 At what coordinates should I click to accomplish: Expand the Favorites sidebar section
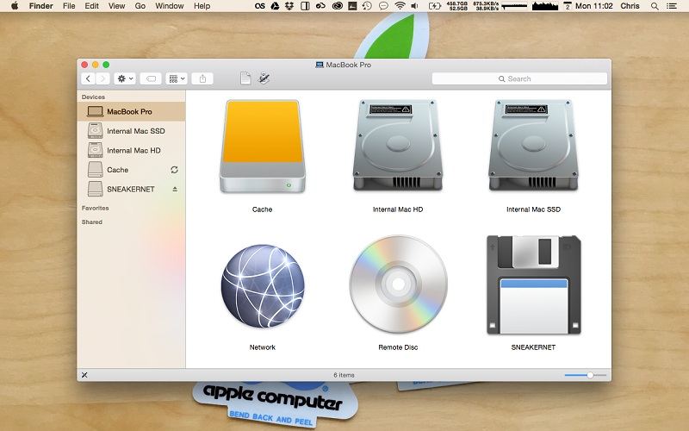95,208
